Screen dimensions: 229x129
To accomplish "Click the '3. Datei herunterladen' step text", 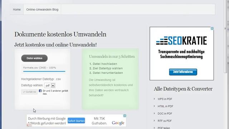I will click(x=106, y=73).
